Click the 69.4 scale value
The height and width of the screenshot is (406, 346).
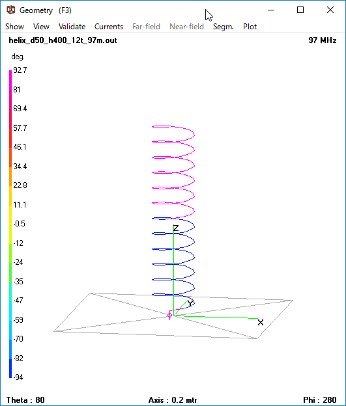point(20,109)
